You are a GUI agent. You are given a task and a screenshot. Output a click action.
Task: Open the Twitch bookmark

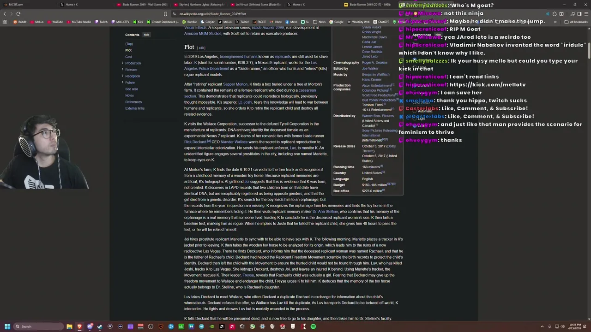click(101, 22)
